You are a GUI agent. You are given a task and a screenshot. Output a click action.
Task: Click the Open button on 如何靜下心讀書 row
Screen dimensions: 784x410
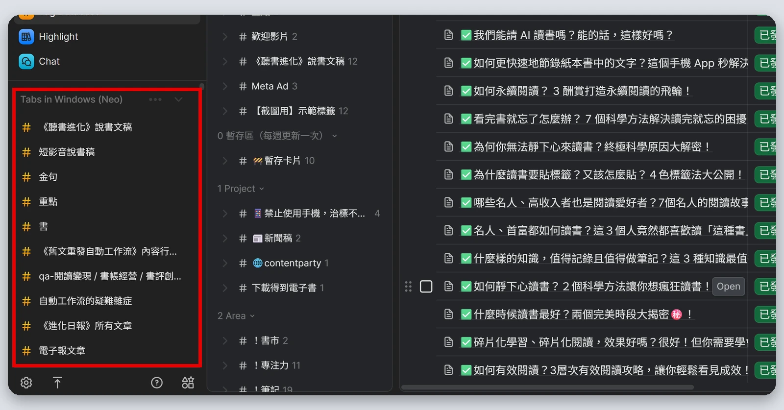pos(729,287)
